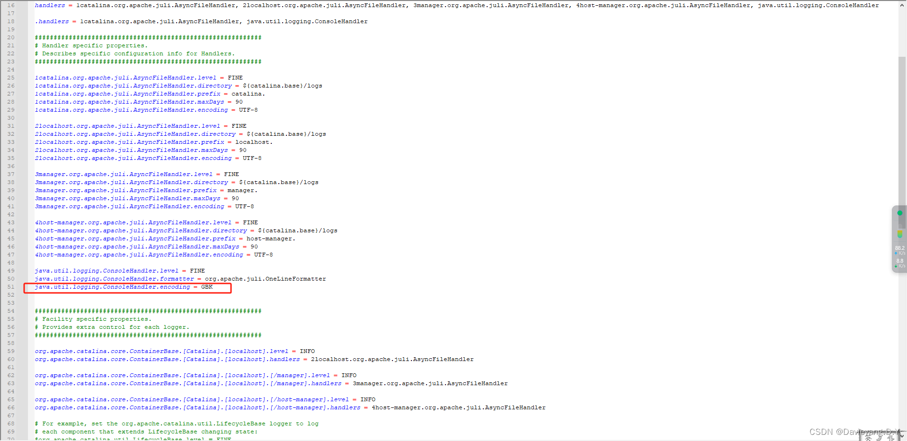907x441 pixels.
Task: Click the '# Provides extra control for each logger.' comment
Action: click(x=112, y=327)
